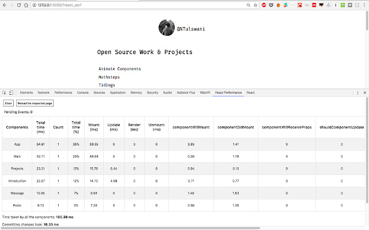
Task: Open the Adblock Plus extension icon
Action: tap(264, 5)
